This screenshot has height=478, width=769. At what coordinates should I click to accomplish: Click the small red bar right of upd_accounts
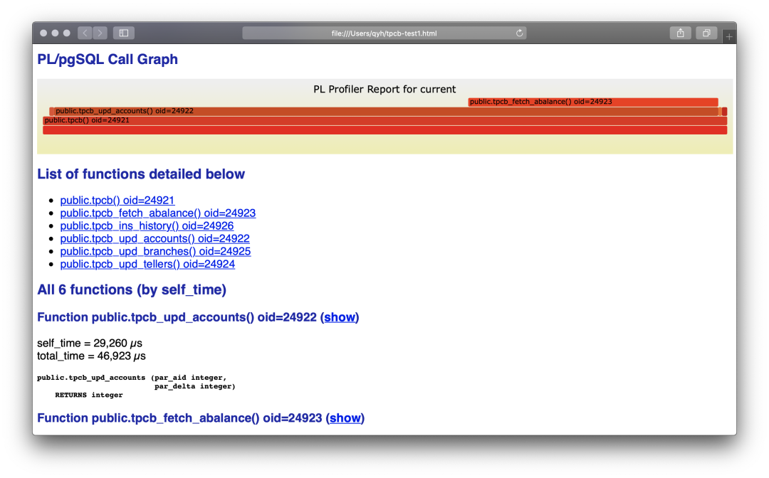(724, 112)
